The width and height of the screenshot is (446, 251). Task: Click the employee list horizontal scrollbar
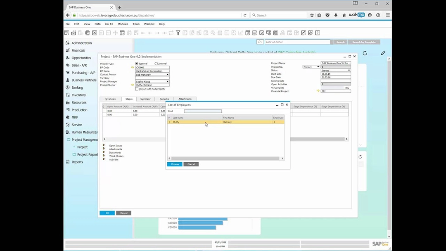[225, 159]
